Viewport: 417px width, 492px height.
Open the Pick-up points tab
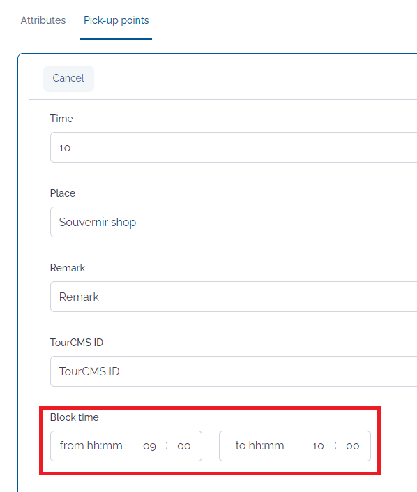[x=116, y=20]
